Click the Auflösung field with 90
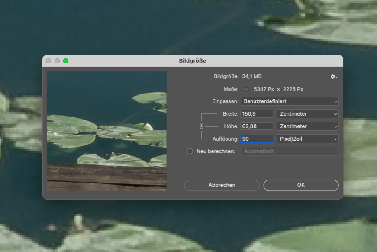The width and height of the screenshot is (377, 252). 257,139
